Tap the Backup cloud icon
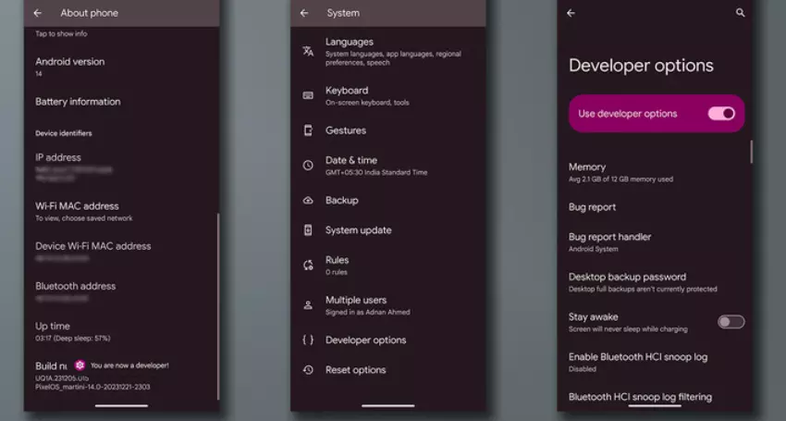Image resolution: width=786 pixels, height=421 pixels. point(308,200)
